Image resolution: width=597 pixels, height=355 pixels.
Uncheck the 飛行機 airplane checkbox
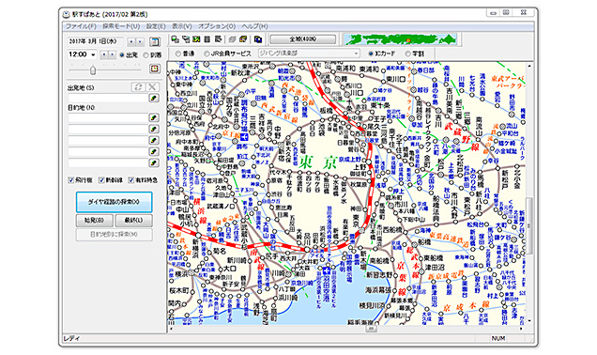[70, 180]
